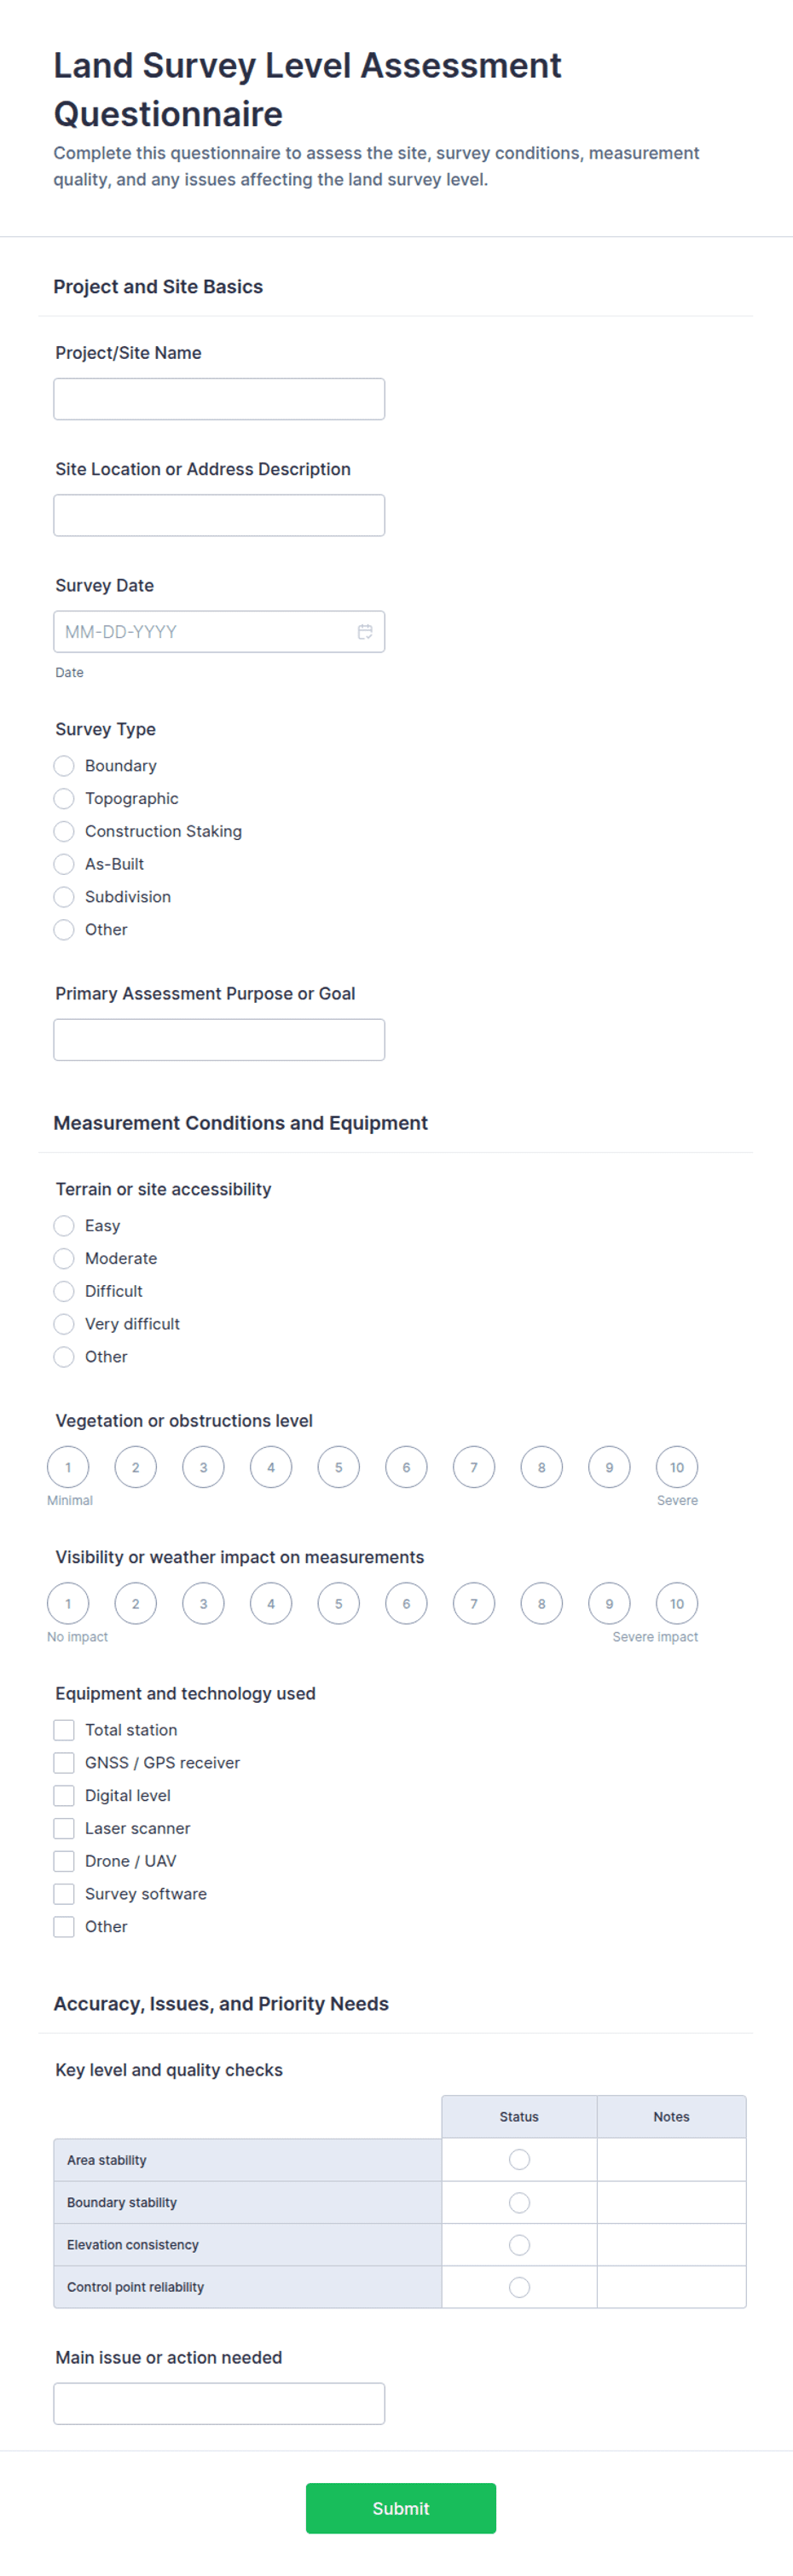The height and width of the screenshot is (2576, 793).
Task: Open the Survey Date calendar picker icon
Action: pyautogui.click(x=365, y=632)
